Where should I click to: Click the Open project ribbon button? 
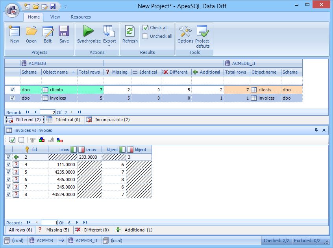(x=31, y=34)
